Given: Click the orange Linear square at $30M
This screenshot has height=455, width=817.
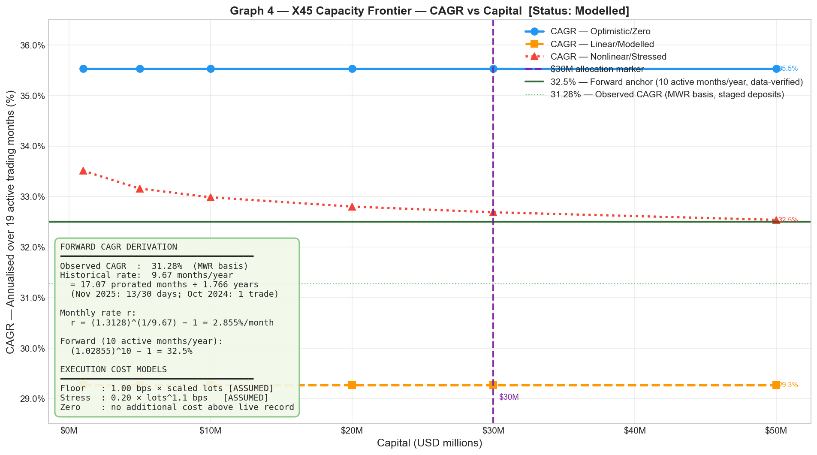Looking at the screenshot, I should [x=493, y=385].
